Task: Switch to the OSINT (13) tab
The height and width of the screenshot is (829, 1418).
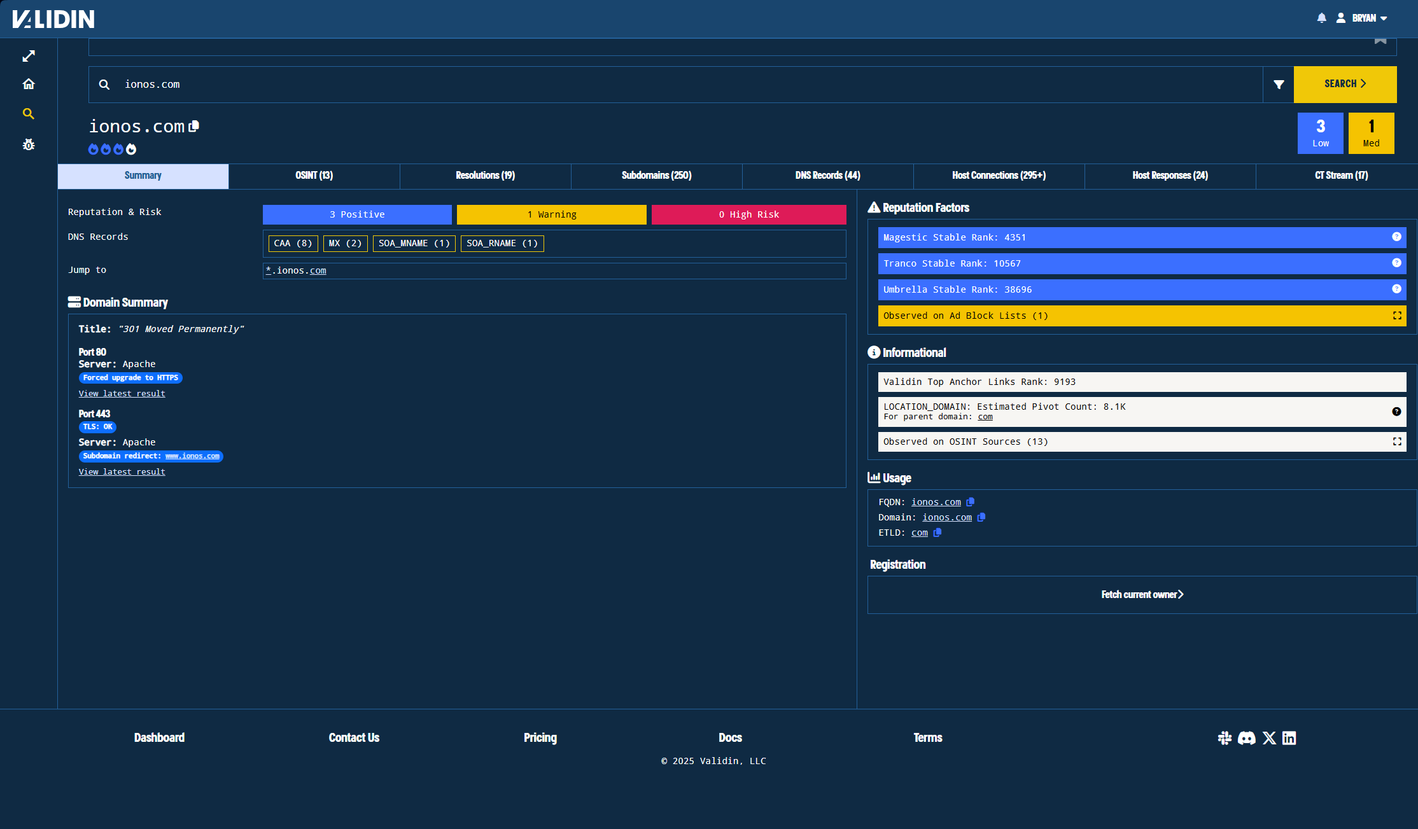Action: pos(314,176)
